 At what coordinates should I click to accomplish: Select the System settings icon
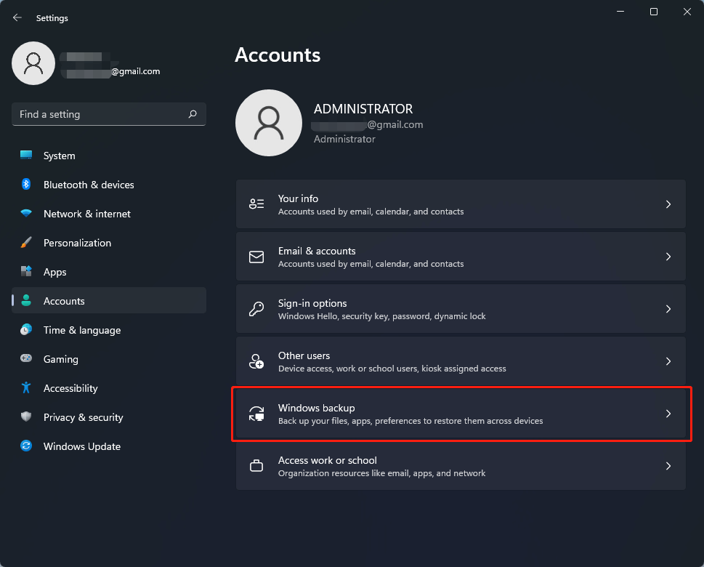pyautogui.click(x=27, y=156)
